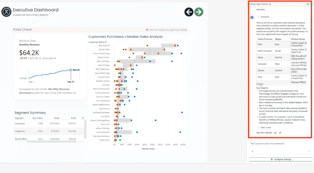This screenshot has width=314, height=173.
Task: Click the Home Office segment row
Action: click(49, 139)
